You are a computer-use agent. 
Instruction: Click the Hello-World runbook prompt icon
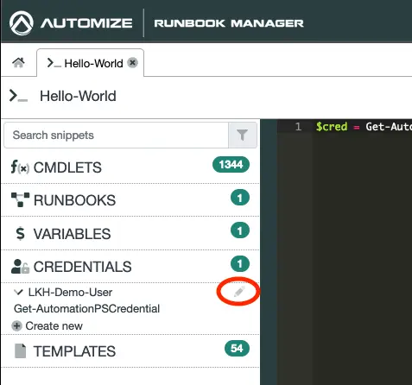(x=18, y=96)
